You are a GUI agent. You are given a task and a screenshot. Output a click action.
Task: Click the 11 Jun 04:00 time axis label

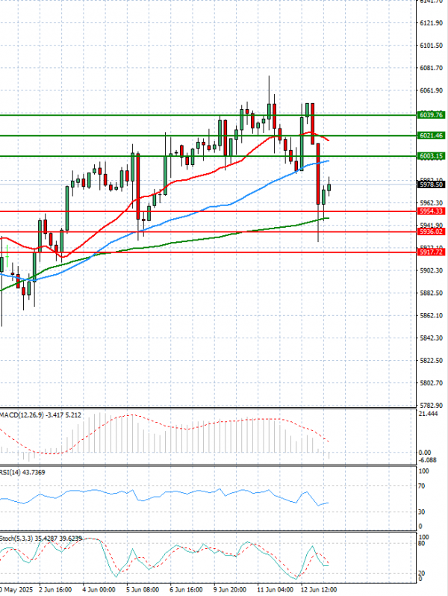275,589
